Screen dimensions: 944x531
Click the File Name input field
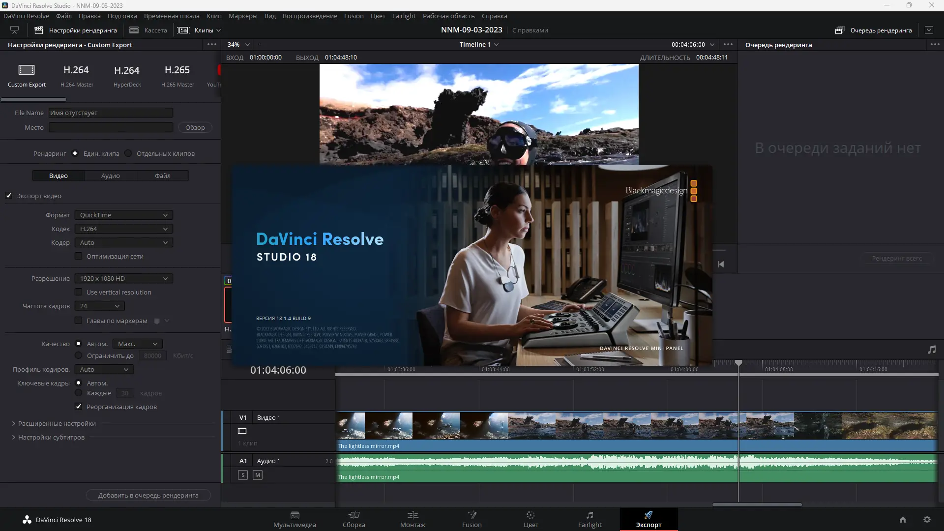click(x=110, y=113)
